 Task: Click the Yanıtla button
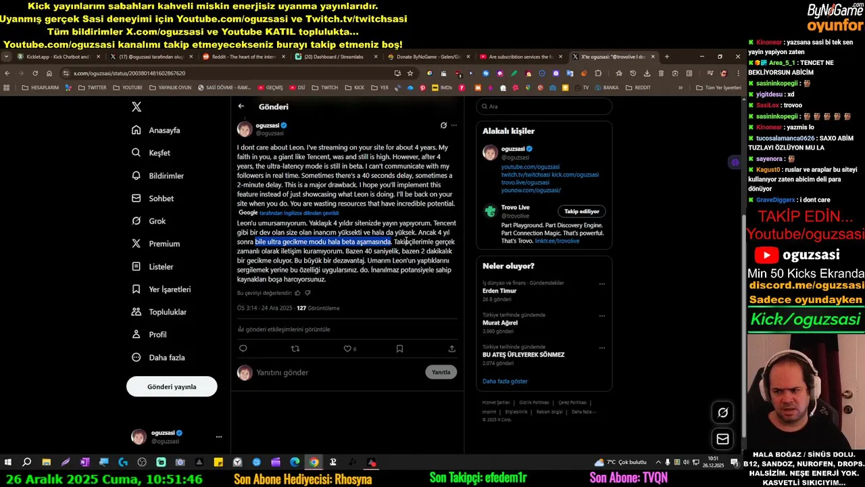pyautogui.click(x=441, y=372)
